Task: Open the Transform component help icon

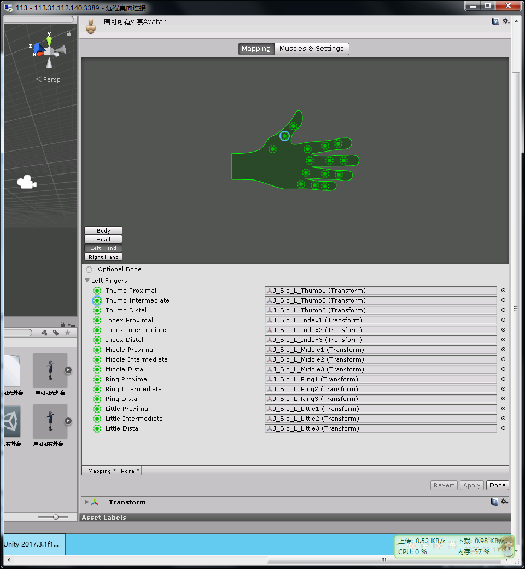Action: pos(494,502)
